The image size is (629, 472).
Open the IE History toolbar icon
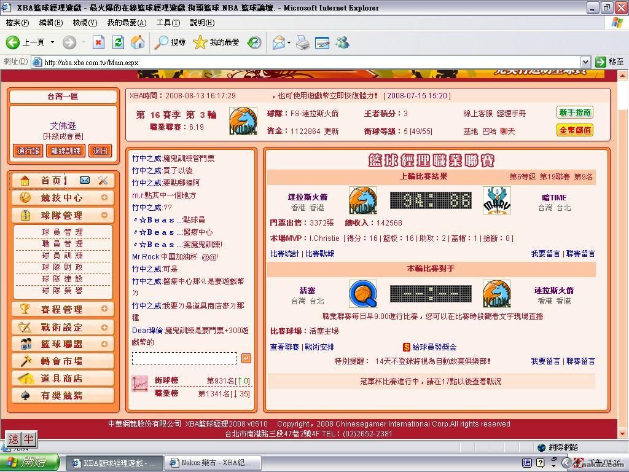click(x=254, y=42)
